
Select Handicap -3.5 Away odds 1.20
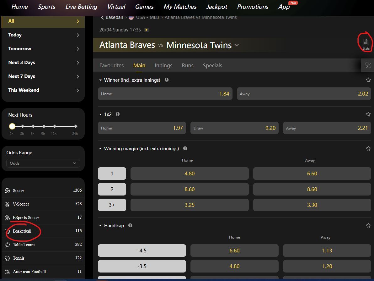[327, 266]
